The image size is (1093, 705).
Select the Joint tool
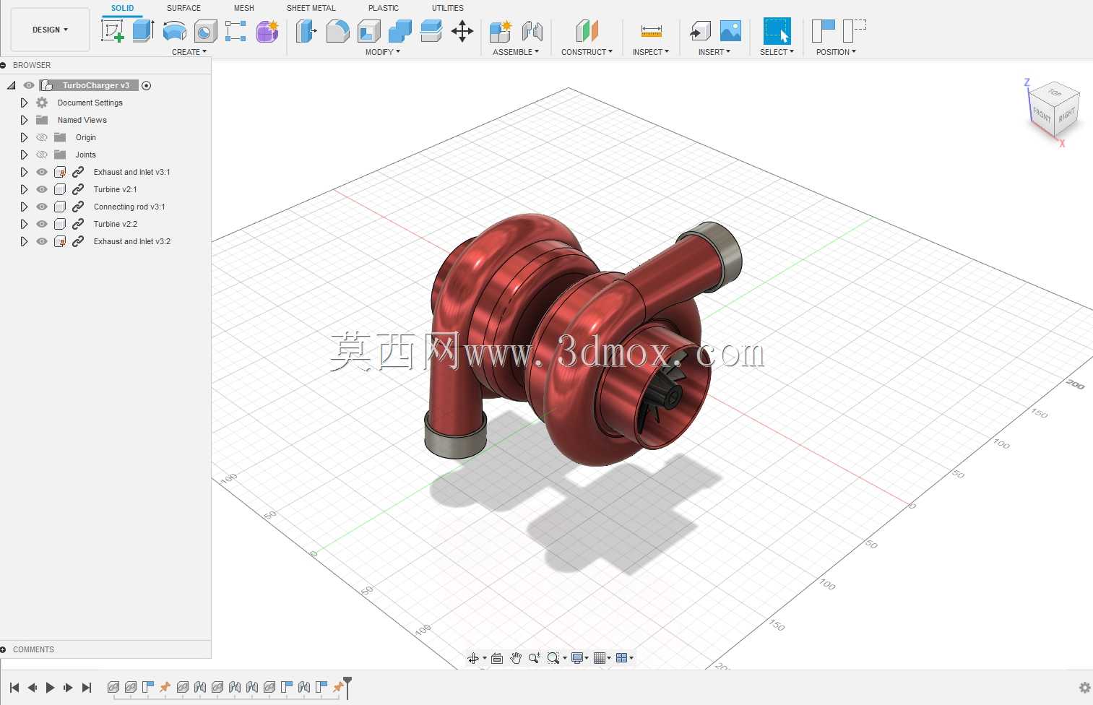point(532,31)
